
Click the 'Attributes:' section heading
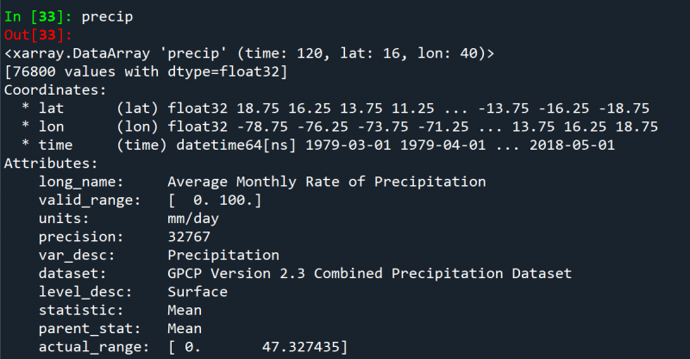click(51, 163)
